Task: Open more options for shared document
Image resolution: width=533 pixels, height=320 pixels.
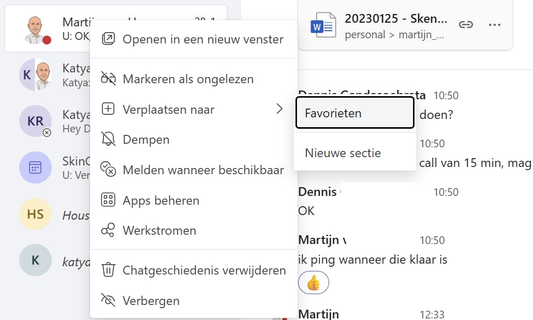Action: [495, 25]
